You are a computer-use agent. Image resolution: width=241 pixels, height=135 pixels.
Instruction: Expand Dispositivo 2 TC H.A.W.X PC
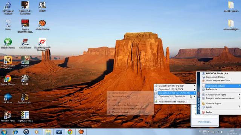pyautogui.click(x=175, y=93)
